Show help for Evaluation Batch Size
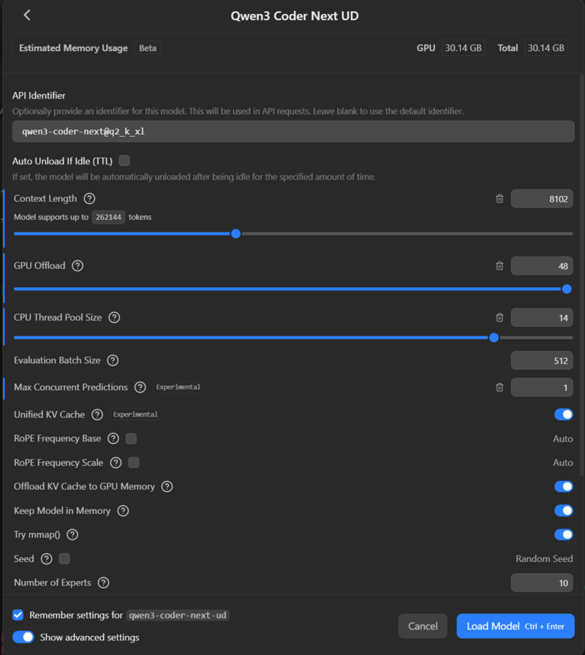The width and height of the screenshot is (585, 655). pyautogui.click(x=113, y=360)
